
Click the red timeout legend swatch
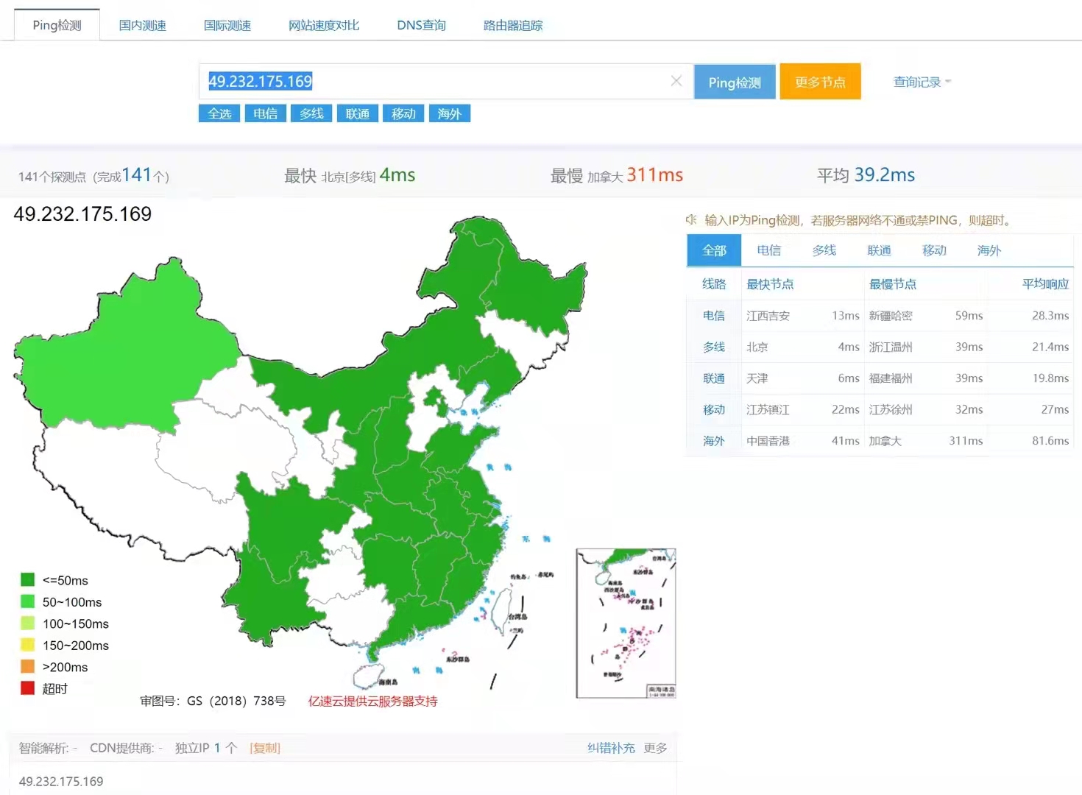28,688
